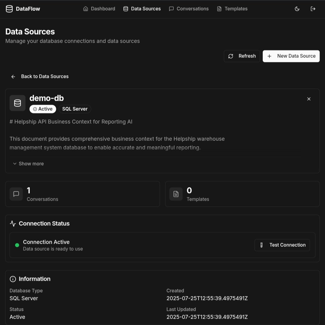Refresh the data sources list

[x=242, y=56]
